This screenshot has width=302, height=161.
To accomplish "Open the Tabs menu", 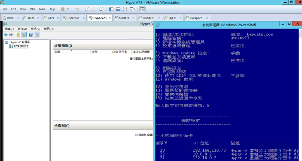I will pos(41,8).
